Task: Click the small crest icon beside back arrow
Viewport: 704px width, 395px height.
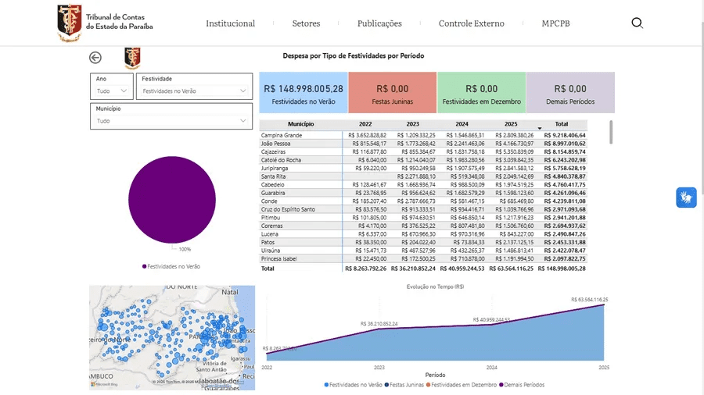Action: coord(132,58)
